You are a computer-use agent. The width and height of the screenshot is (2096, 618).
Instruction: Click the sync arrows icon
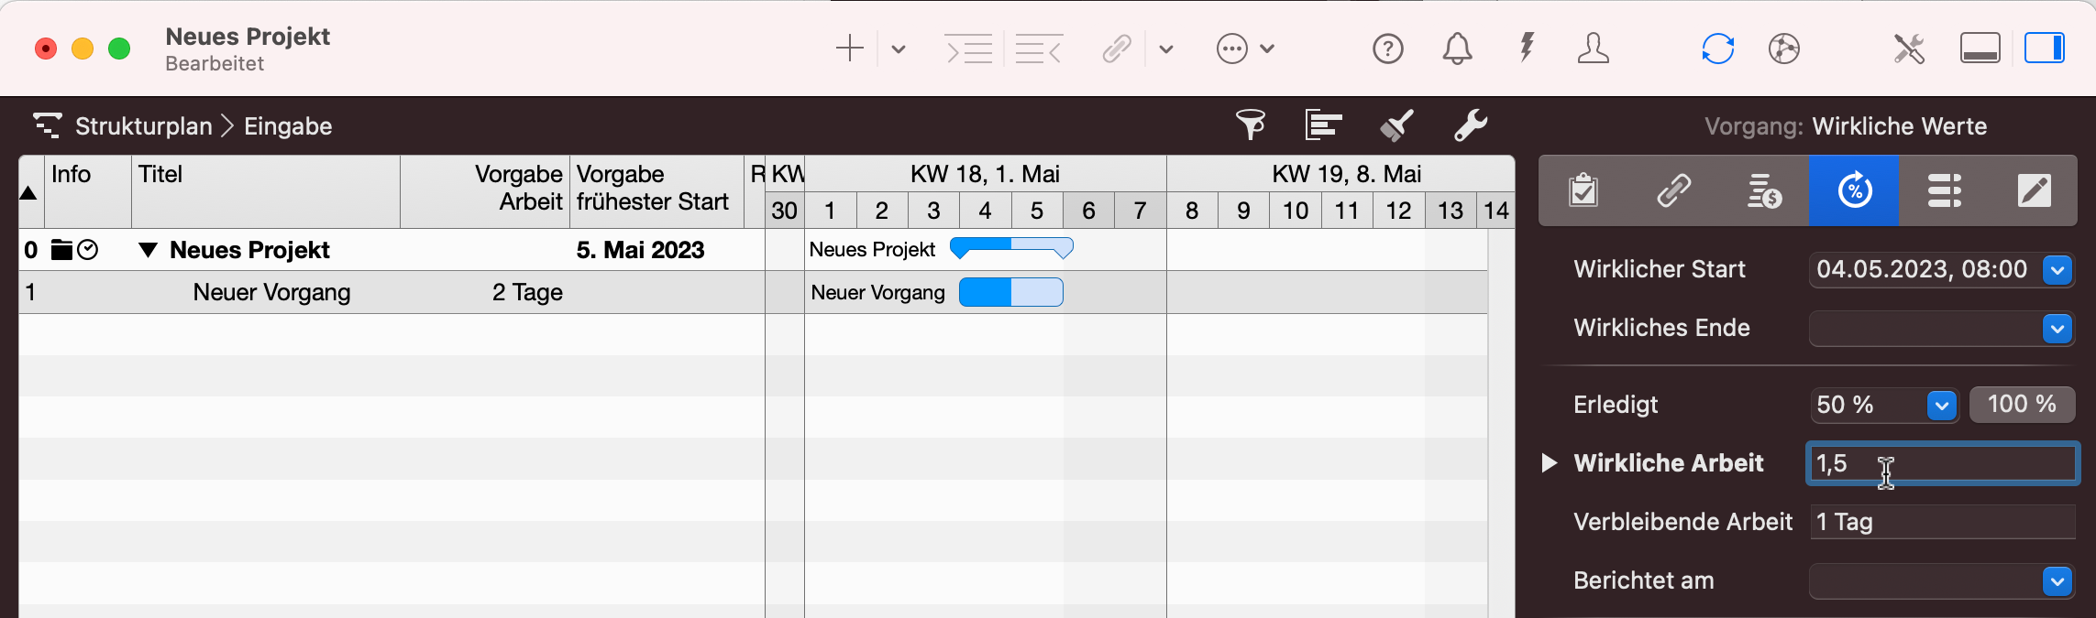point(1717,49)
